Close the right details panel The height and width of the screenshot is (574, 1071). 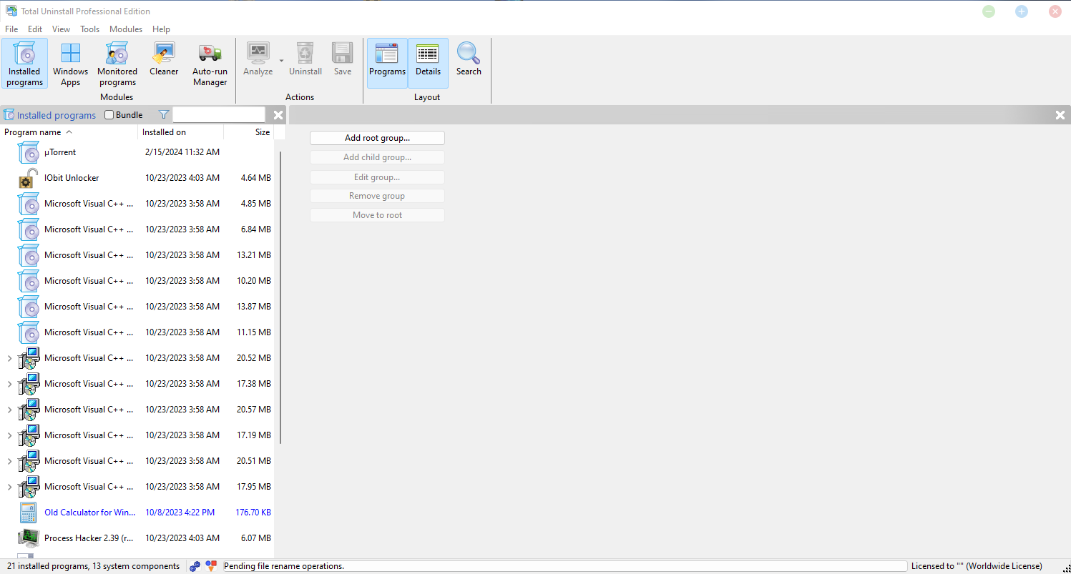(x=1060, y=115)
